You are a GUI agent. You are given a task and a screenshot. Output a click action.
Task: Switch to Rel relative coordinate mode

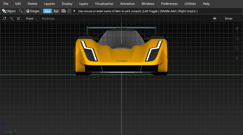point(56,11)
